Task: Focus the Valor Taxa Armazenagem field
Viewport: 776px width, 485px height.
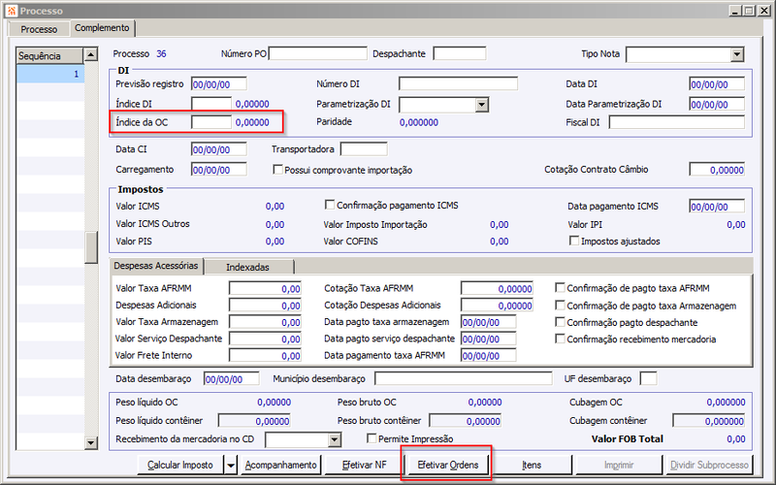Action: [265, 322]
